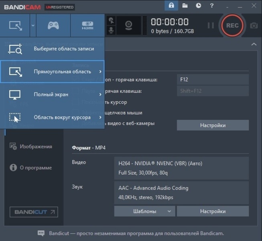Viewport: 262px width, 241px height.
Task: Click the format Настройки button
Action: 213,211
